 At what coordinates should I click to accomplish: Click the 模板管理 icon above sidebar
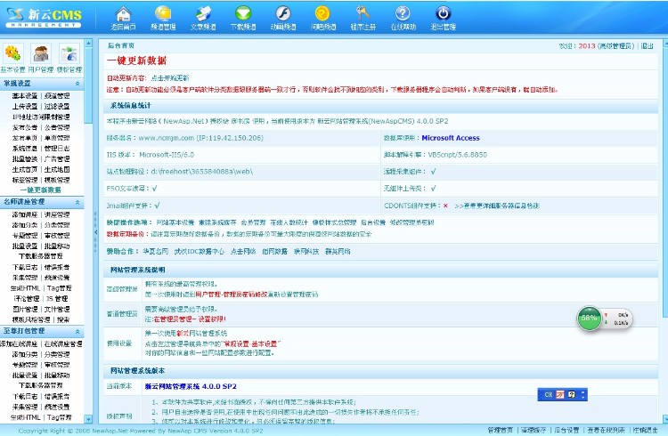pyautogui.click(x=69, y=54)
